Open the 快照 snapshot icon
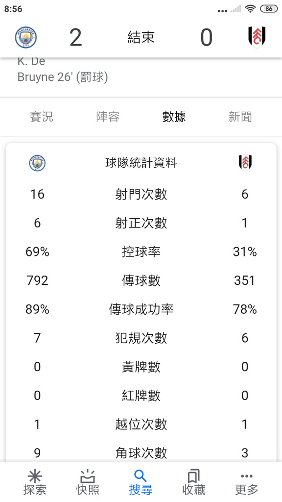Image resolution: width=282 pixels, height=502 pixels. point(88,476)
